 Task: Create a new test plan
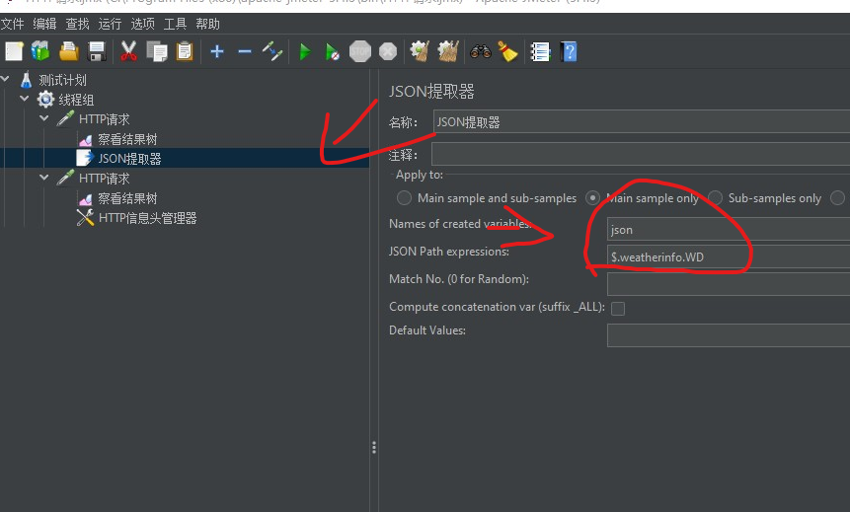click(14, 52)
